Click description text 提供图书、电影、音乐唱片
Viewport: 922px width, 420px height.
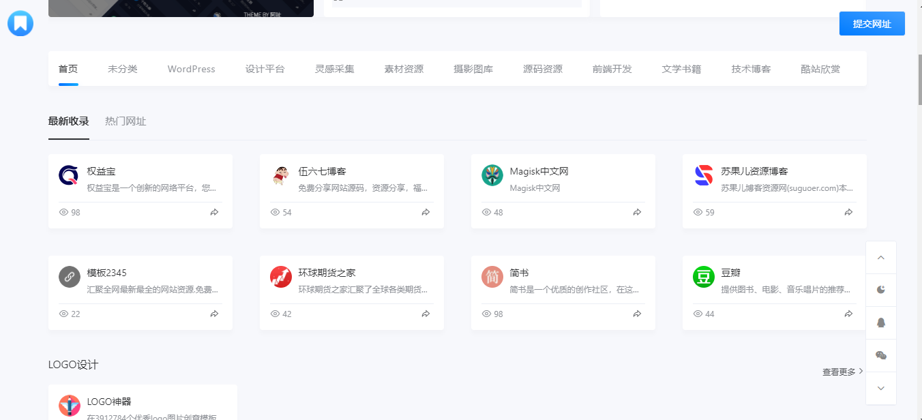pos(786,290)
